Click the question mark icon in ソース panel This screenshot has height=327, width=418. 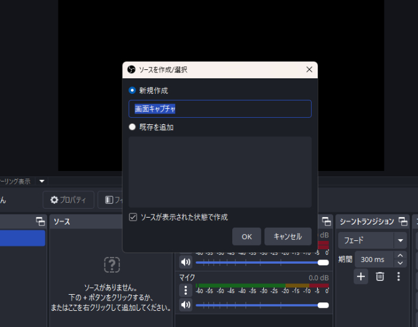coord(112,265)
